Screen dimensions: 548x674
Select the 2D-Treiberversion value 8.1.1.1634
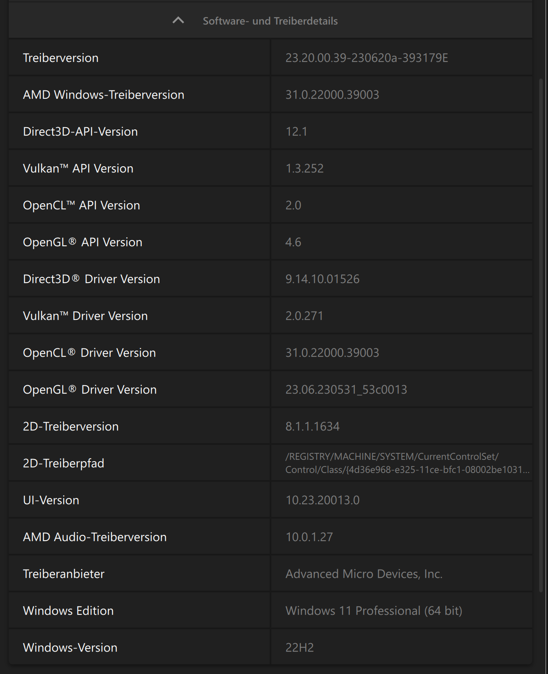[313, 426]
